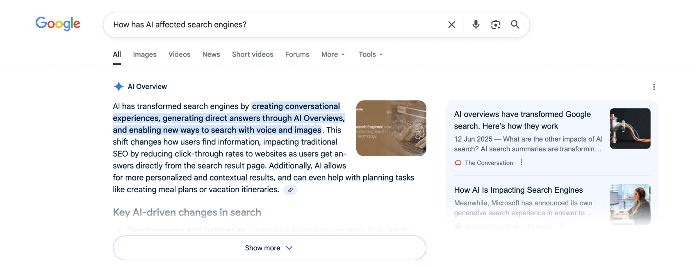The image size is (697, 268).
Task: Open Google Lens image search
Action: [495, 25]
